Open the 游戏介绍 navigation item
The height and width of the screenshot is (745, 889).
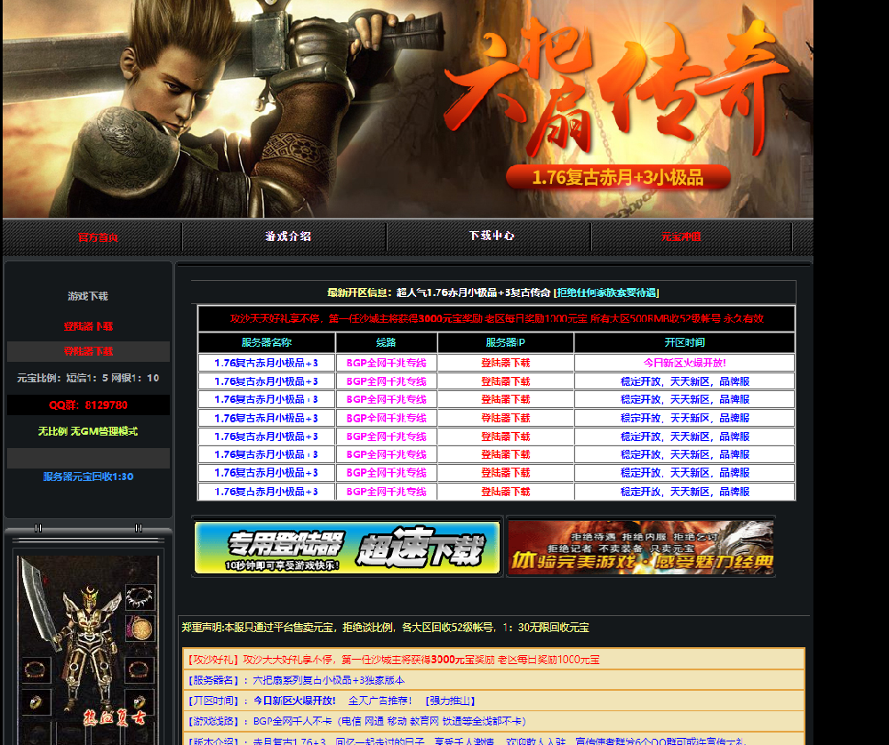pos(288,236)
